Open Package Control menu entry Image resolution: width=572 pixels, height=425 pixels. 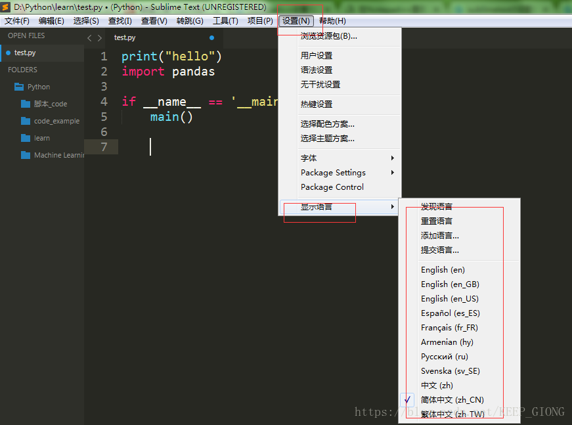click(x=340, y=187)
